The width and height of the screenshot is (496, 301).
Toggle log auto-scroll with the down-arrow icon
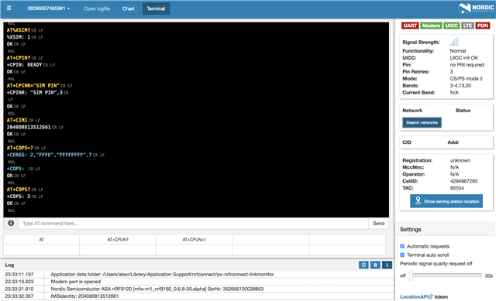click(x=387, y=265)
